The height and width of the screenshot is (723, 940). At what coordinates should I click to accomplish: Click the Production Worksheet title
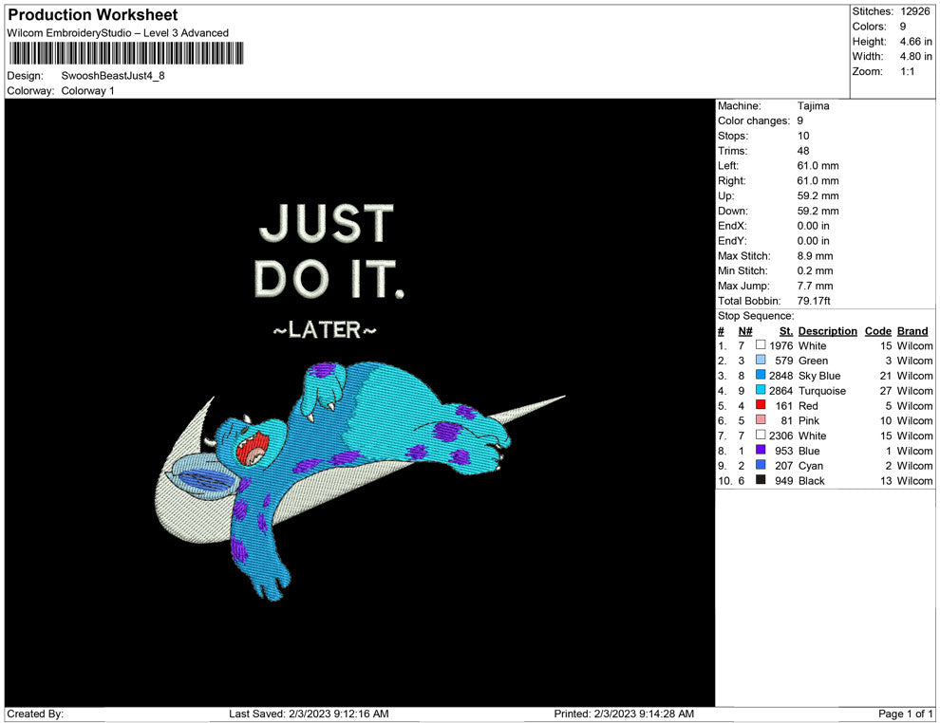tap(93, 15)
